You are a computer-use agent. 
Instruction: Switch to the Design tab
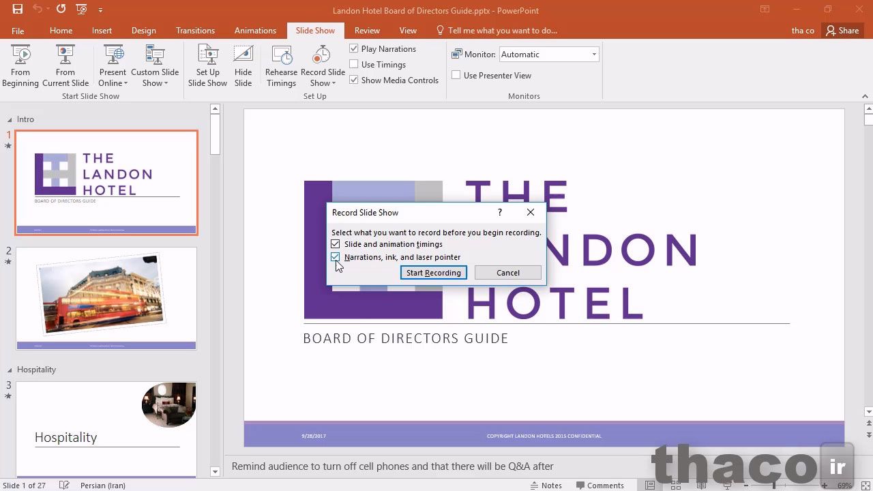144,31
